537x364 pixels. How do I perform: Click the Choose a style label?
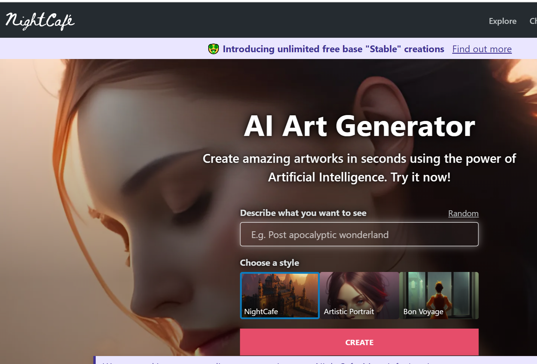point(269,263)
